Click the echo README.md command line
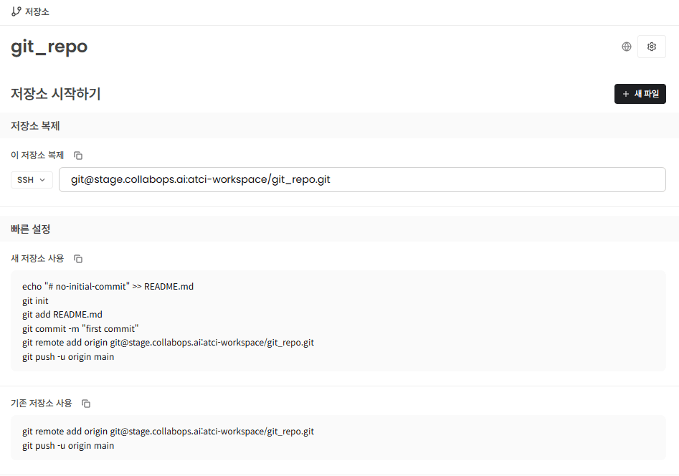The height and width of the screenshot is (476, 679). pyautogui.click(x=108, y=287)
